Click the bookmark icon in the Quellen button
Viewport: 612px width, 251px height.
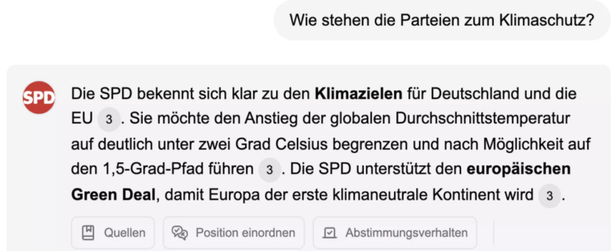[87, 233]
